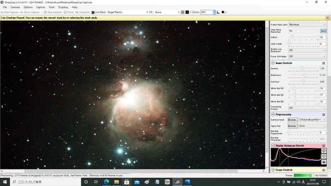Adjust the White Bal (B) slider
The height and width of the screenshot is (186, 331).
[295, 101]
